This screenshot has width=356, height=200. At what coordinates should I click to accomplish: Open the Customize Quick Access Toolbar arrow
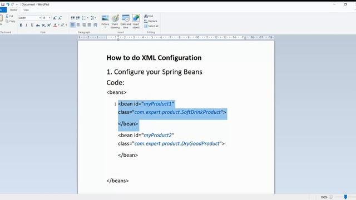point(17,4)
